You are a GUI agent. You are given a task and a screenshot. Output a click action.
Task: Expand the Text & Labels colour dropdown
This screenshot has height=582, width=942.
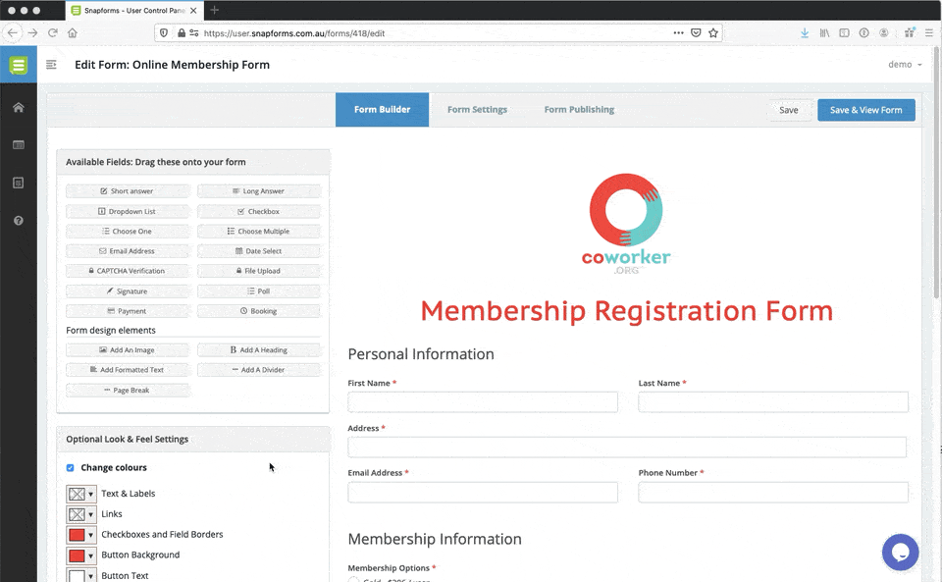click(90, 495)
